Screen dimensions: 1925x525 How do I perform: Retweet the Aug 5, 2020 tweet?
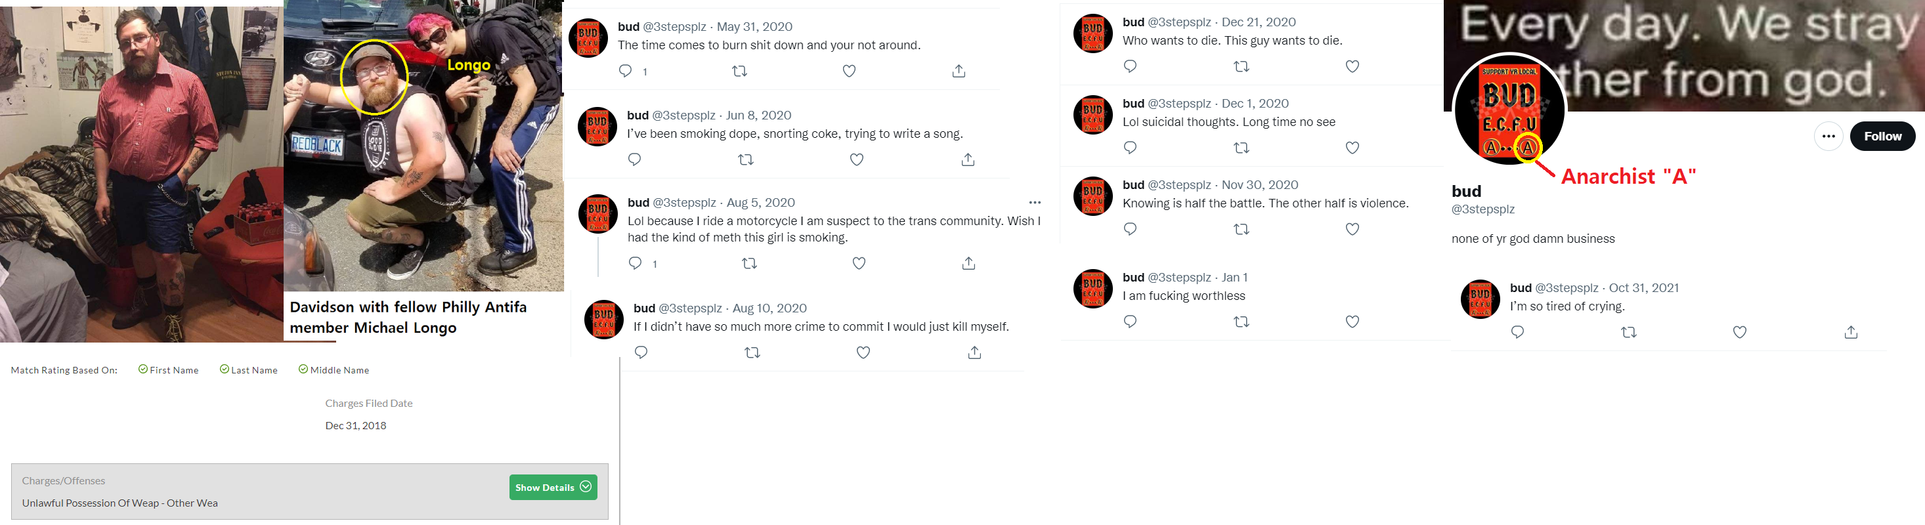pos(750,263)
